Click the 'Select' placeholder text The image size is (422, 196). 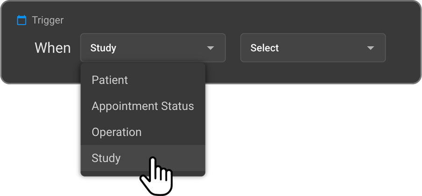(265, 48)
